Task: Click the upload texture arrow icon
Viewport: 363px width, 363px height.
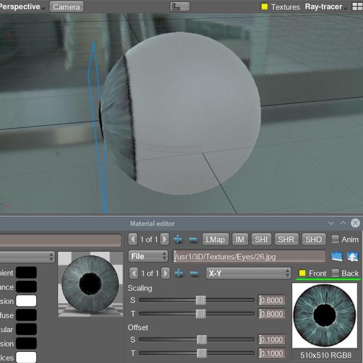Action: click(x=352, y=256)
